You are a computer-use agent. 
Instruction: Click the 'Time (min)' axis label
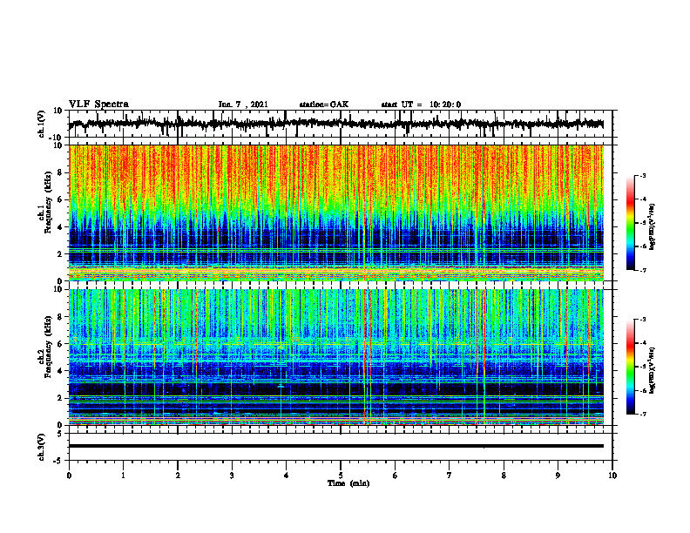[348, 483]
